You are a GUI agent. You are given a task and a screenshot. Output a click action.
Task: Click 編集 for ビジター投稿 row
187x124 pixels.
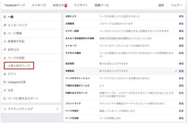tap(181, 31)
